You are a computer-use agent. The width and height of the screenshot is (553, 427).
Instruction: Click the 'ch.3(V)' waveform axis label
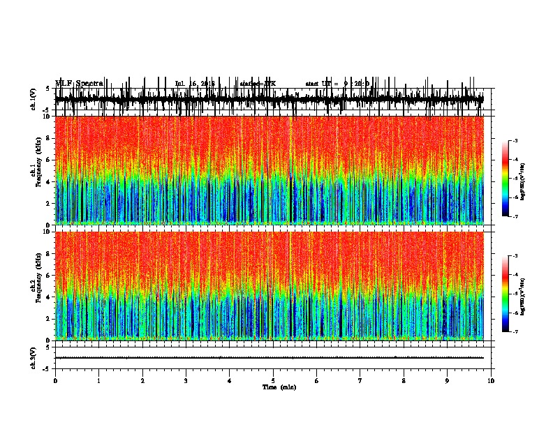coord(34,359)
